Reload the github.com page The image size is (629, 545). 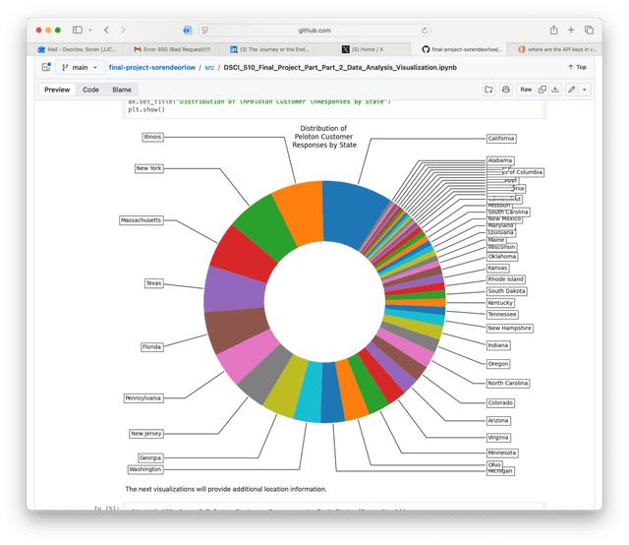pyautogui.click(x=425, y=30)
